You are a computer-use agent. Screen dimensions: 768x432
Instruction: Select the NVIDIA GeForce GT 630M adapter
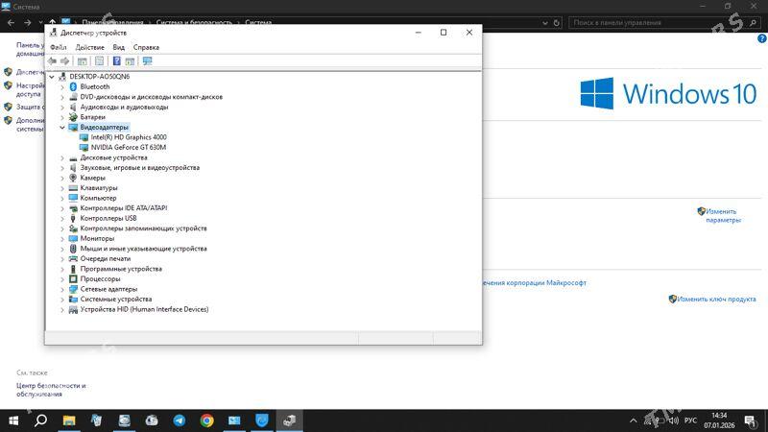pyautogui.click(x=128, y=147)
